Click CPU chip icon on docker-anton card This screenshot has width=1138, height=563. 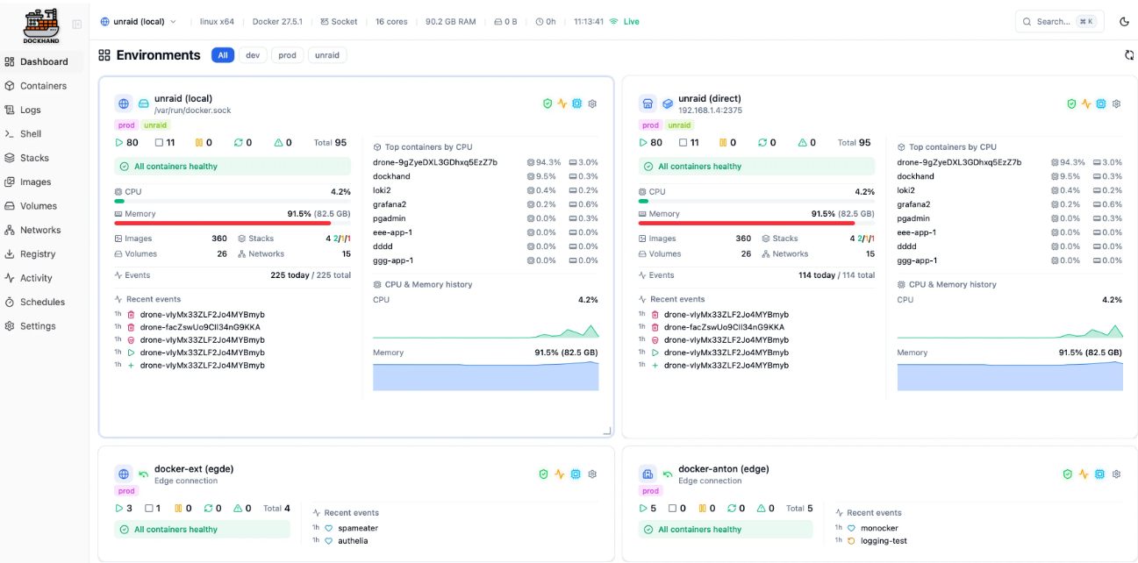coord(1100,474)
